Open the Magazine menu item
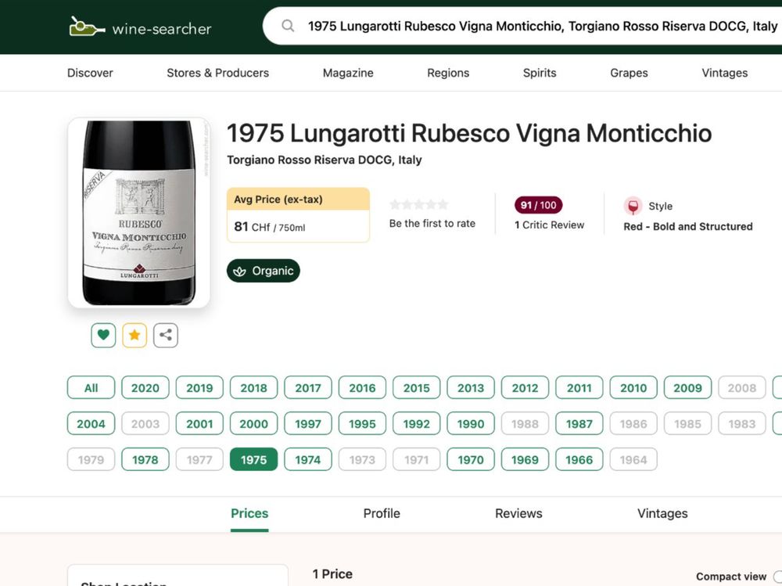The width and height of the screenshot is (782, 586). [x=347, y=73]
